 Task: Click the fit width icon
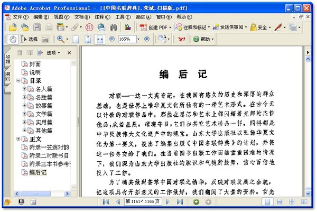100,39
